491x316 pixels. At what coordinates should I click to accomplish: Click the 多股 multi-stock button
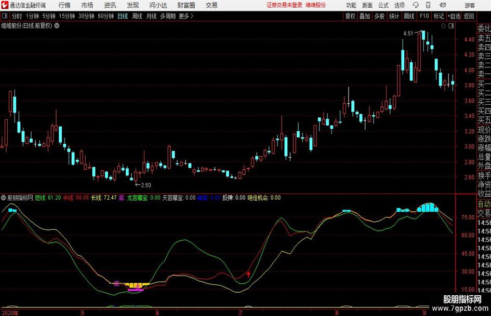click(x=379, y=16)
